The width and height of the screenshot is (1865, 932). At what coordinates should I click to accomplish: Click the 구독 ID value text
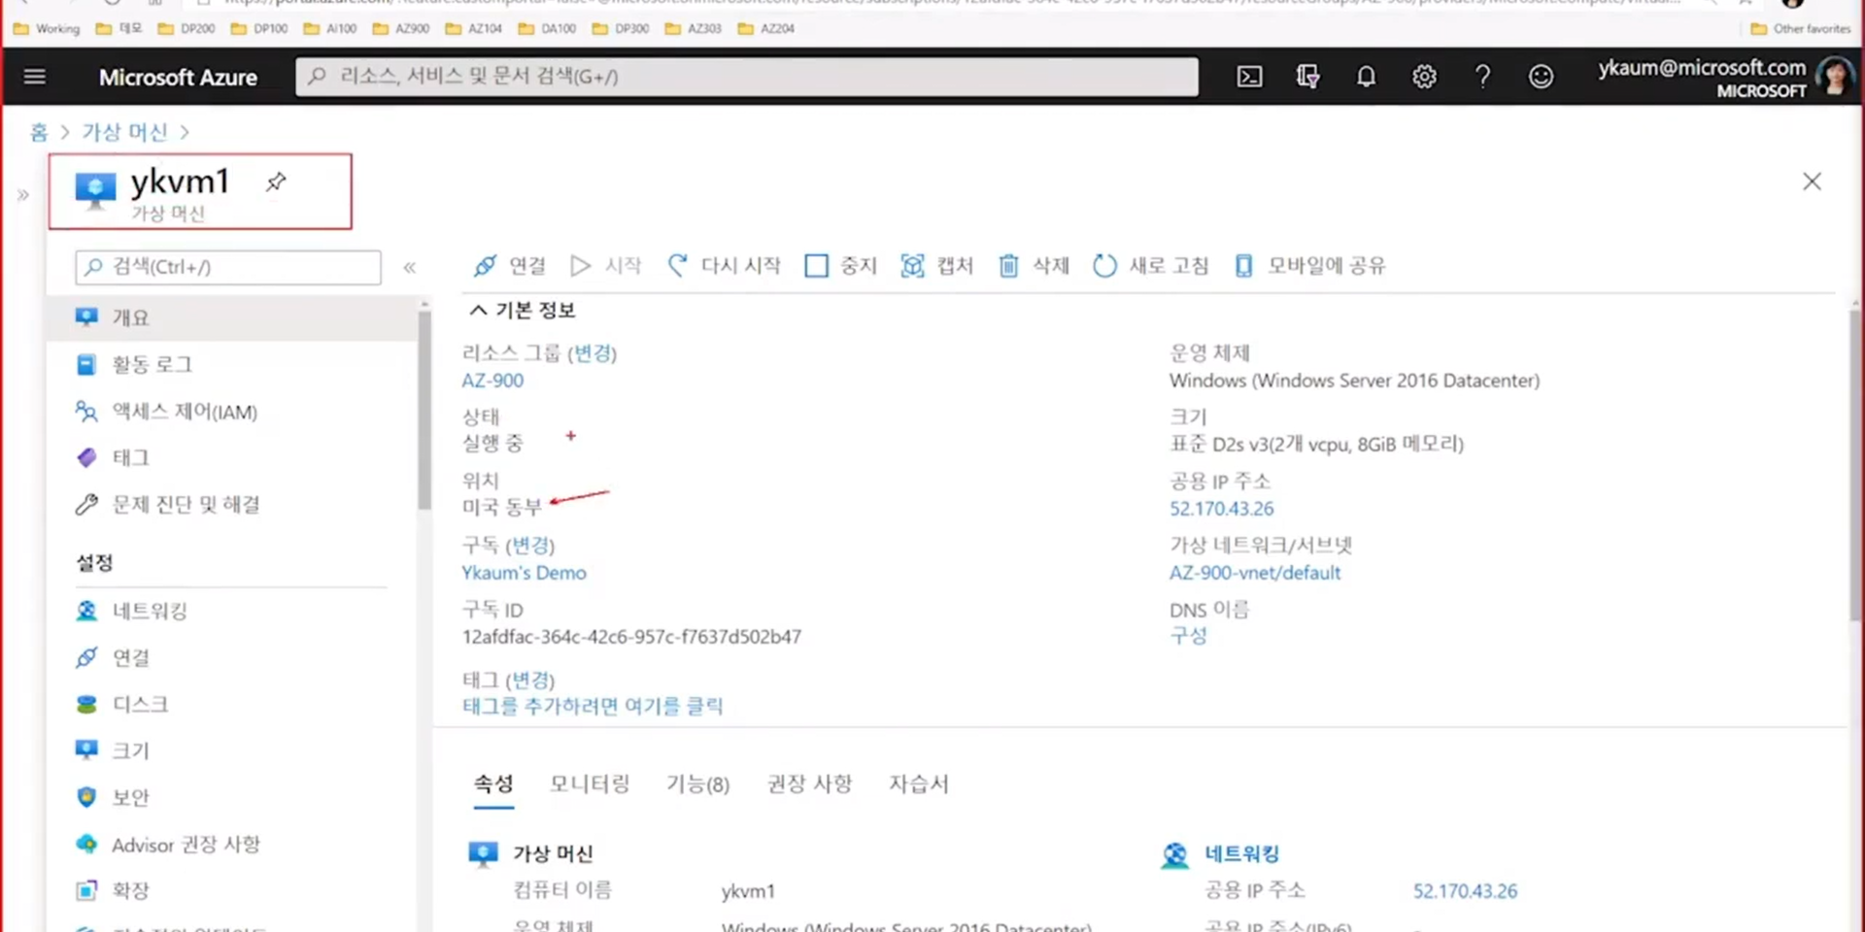[x=631, y=637]
